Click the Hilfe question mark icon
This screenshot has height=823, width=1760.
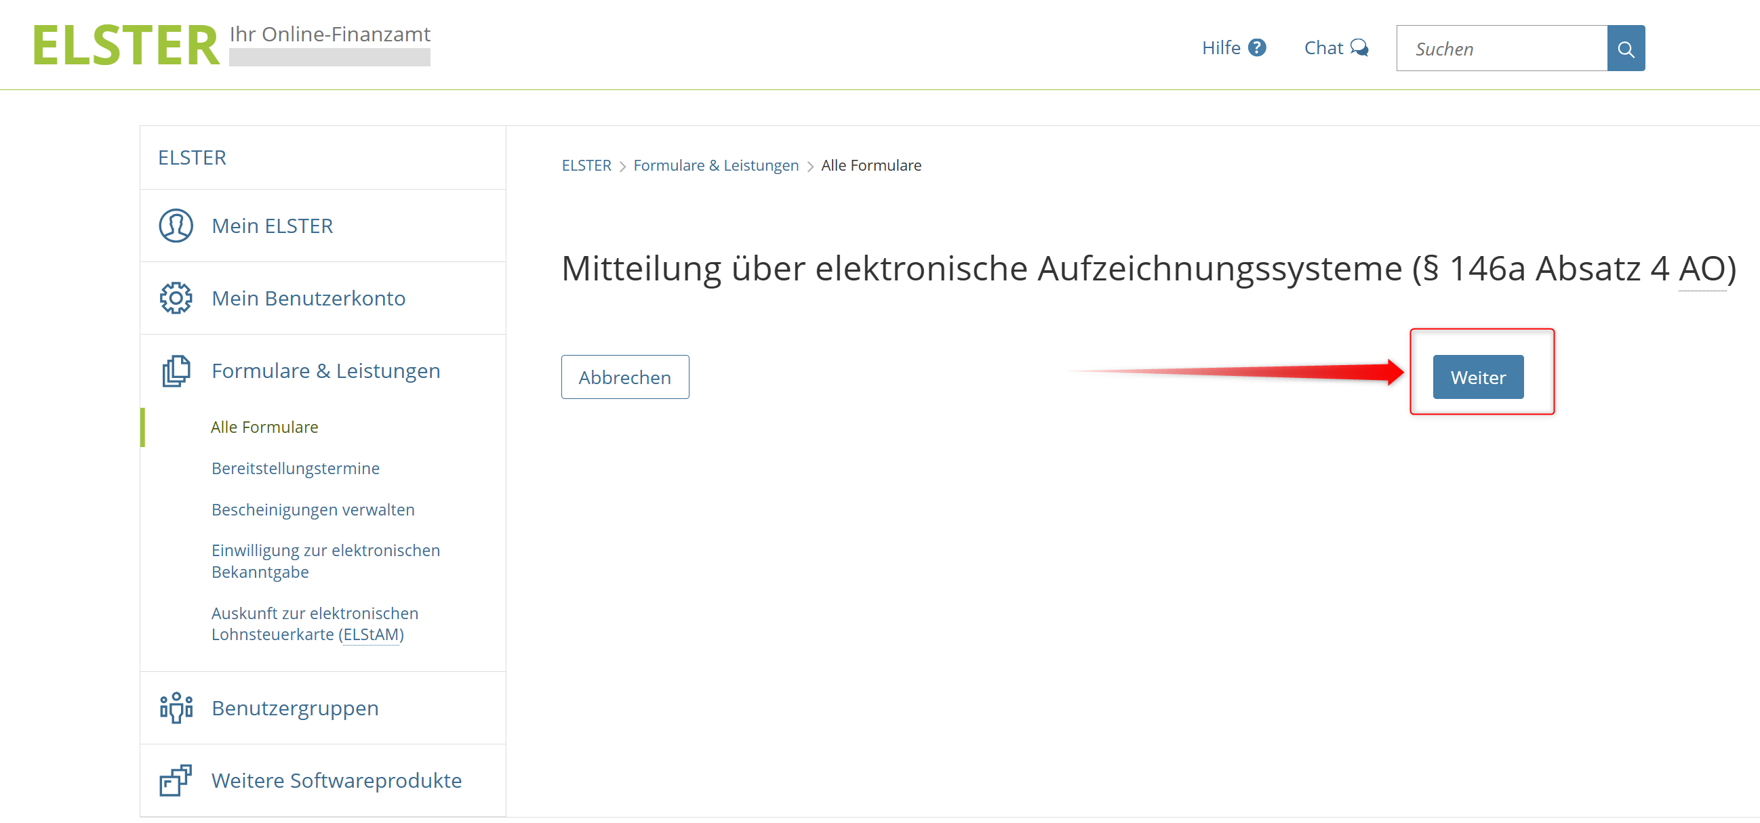[x=1256, y=48]
